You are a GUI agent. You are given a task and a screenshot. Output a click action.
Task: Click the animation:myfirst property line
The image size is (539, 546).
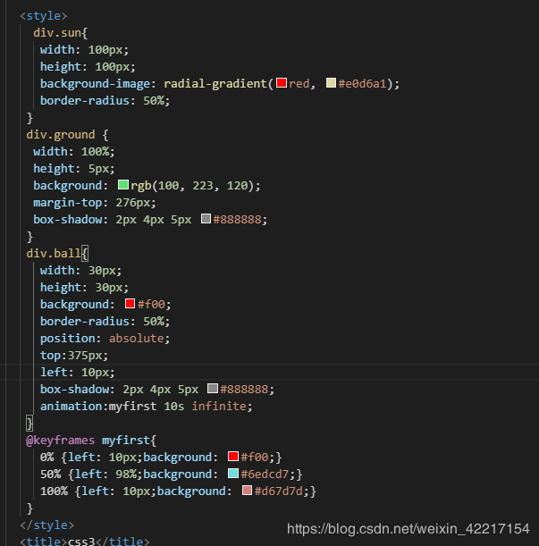[147, 406]
